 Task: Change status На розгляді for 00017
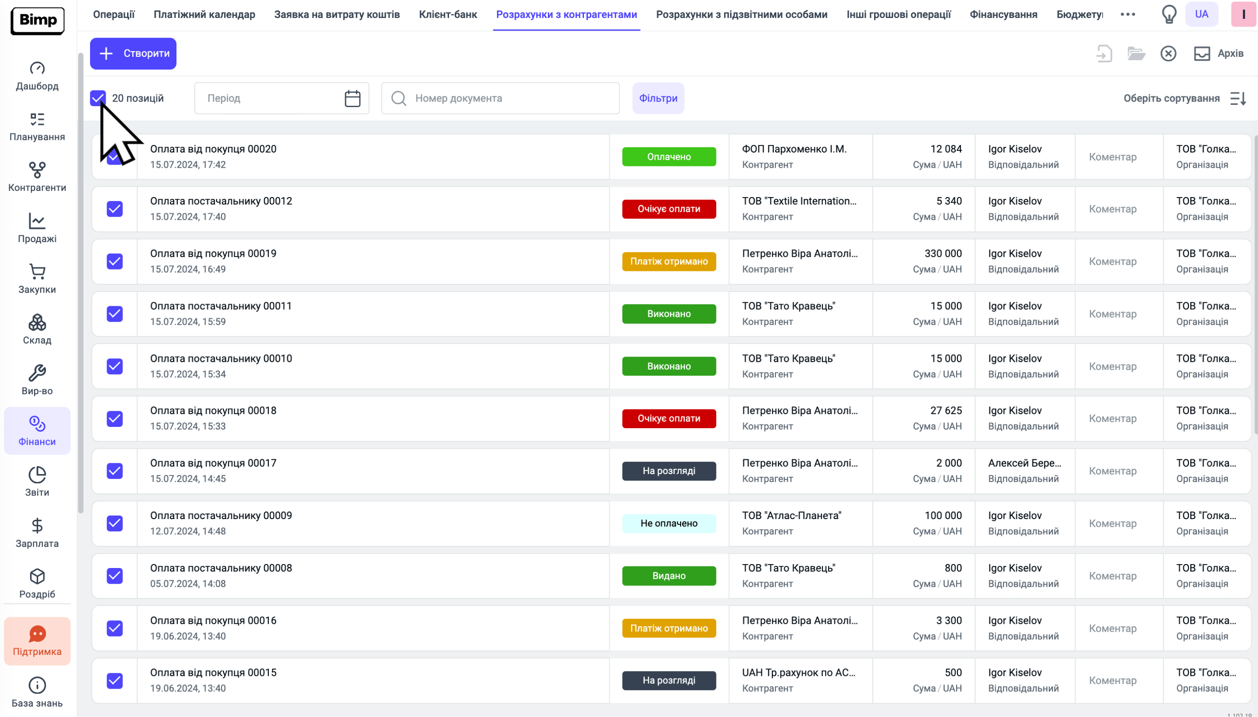click(669, 471)
